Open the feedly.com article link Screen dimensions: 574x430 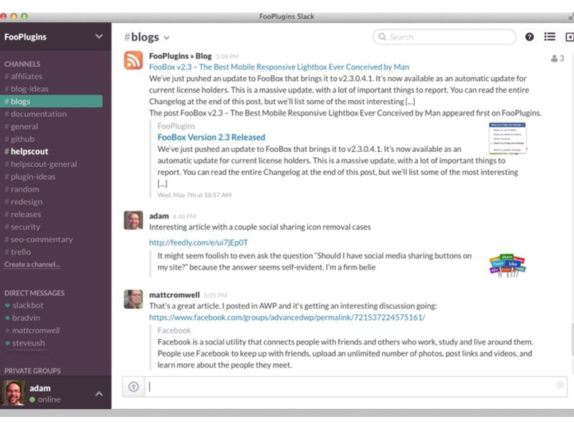pos(198,242)
